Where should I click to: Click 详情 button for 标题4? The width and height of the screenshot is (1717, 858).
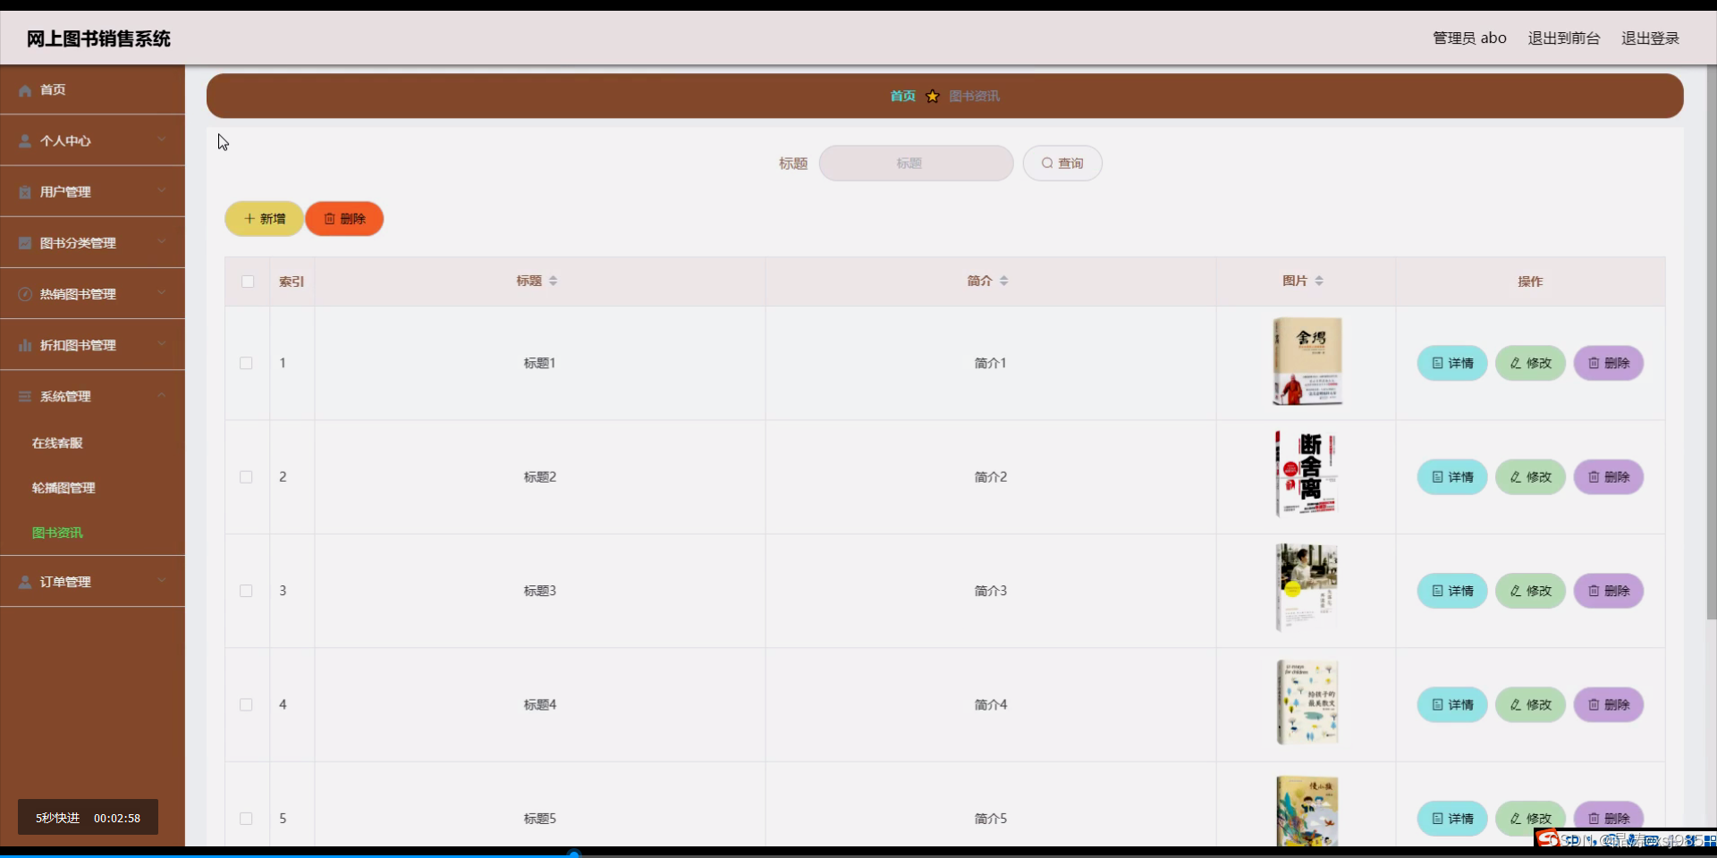click(1452, 705)
